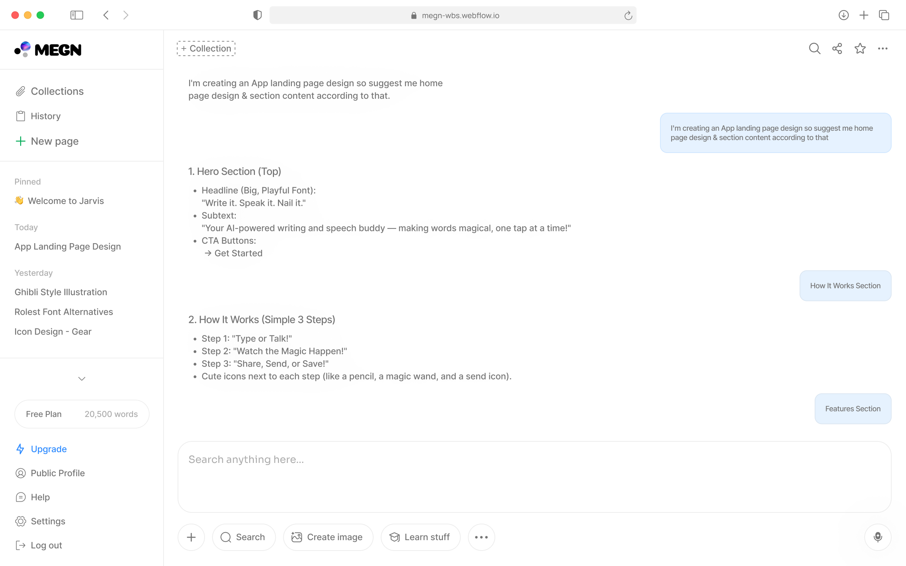Image resolution: width=906 pixels, height=566 pixels.
Task: Open History in the sidebar
Action: [x=45, y=116]
